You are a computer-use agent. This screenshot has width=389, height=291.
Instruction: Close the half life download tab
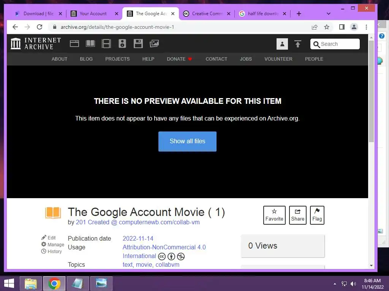(285, 14)
